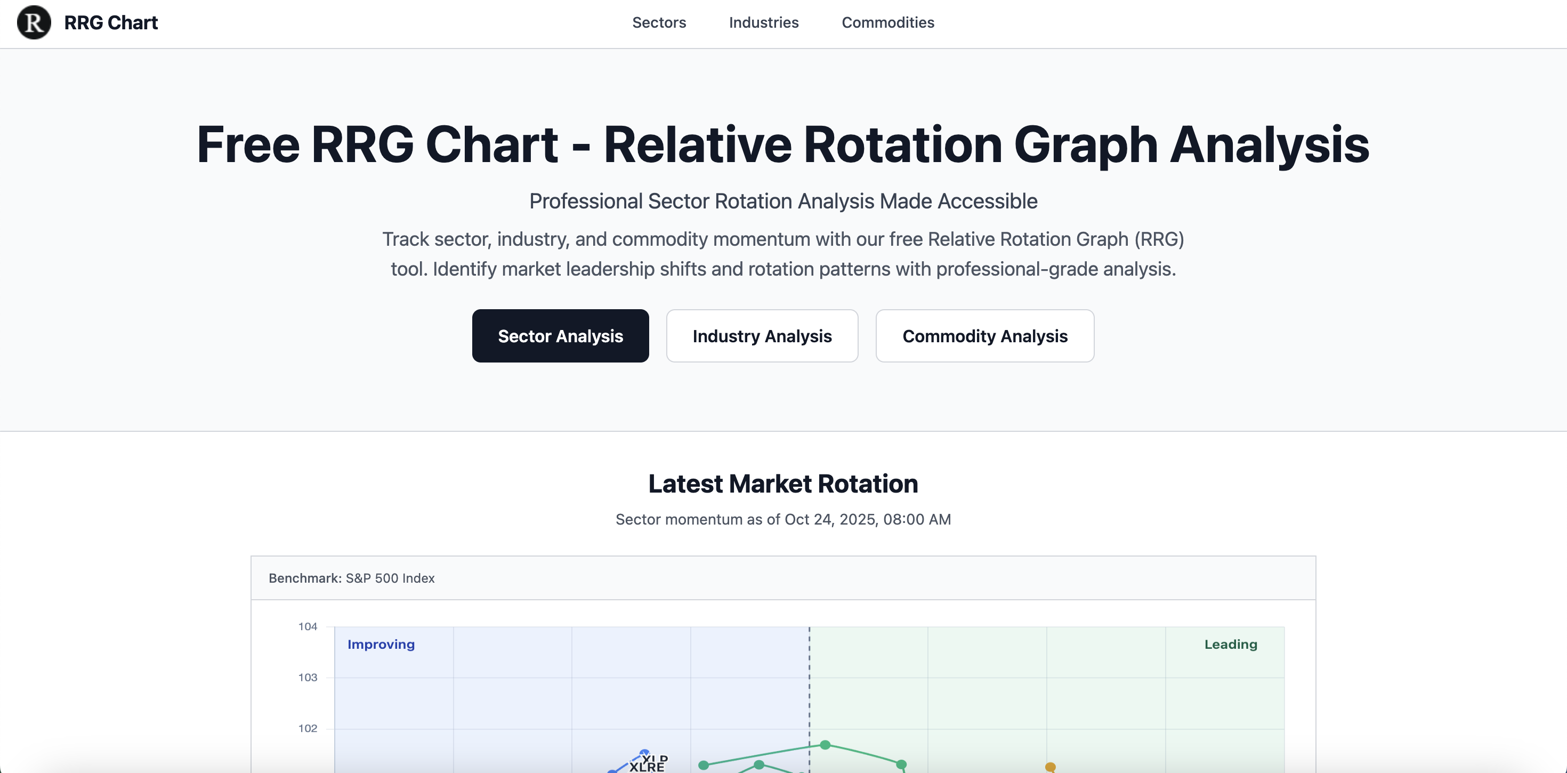The height and width of the screenshot is (773, 1567).
Task: Click the leftmost green data point
Action: point(704,765)
